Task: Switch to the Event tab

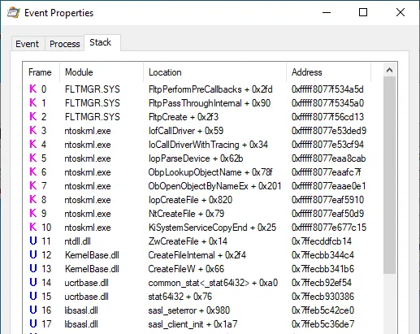Action: (28, 44)
